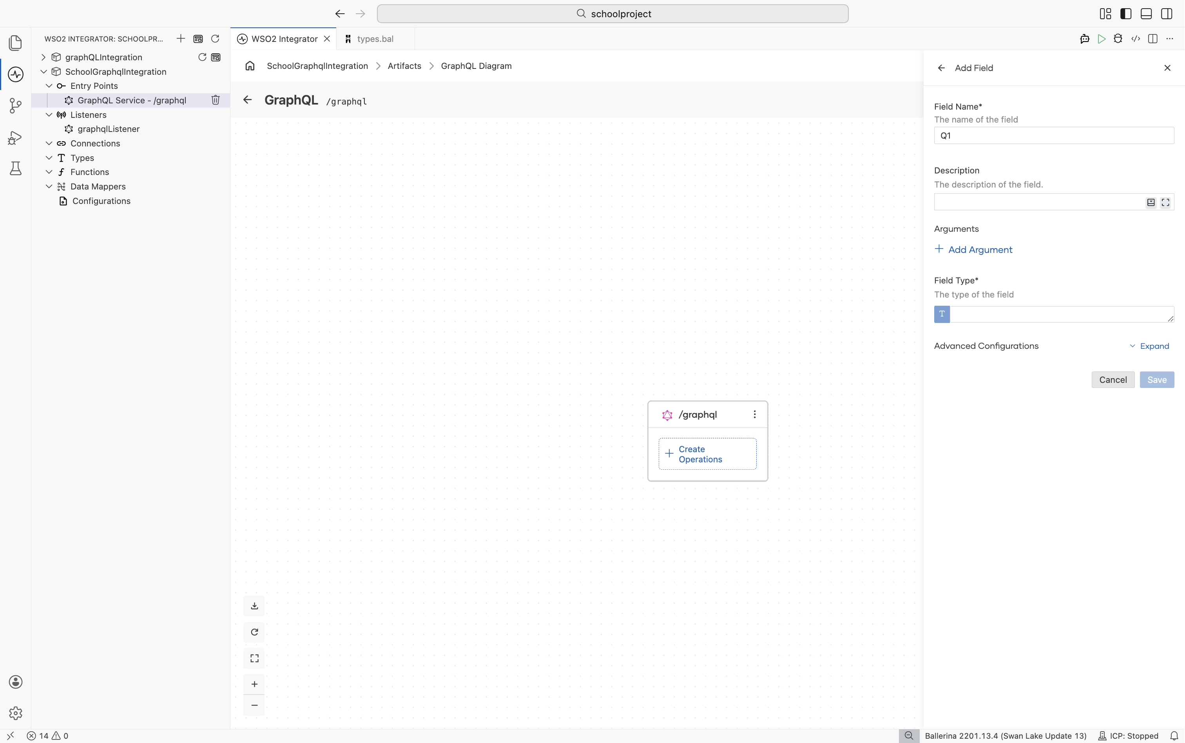Run the integration with play icon
The height and width of the screenshot is (743, 1185).
pos(1102,39)
